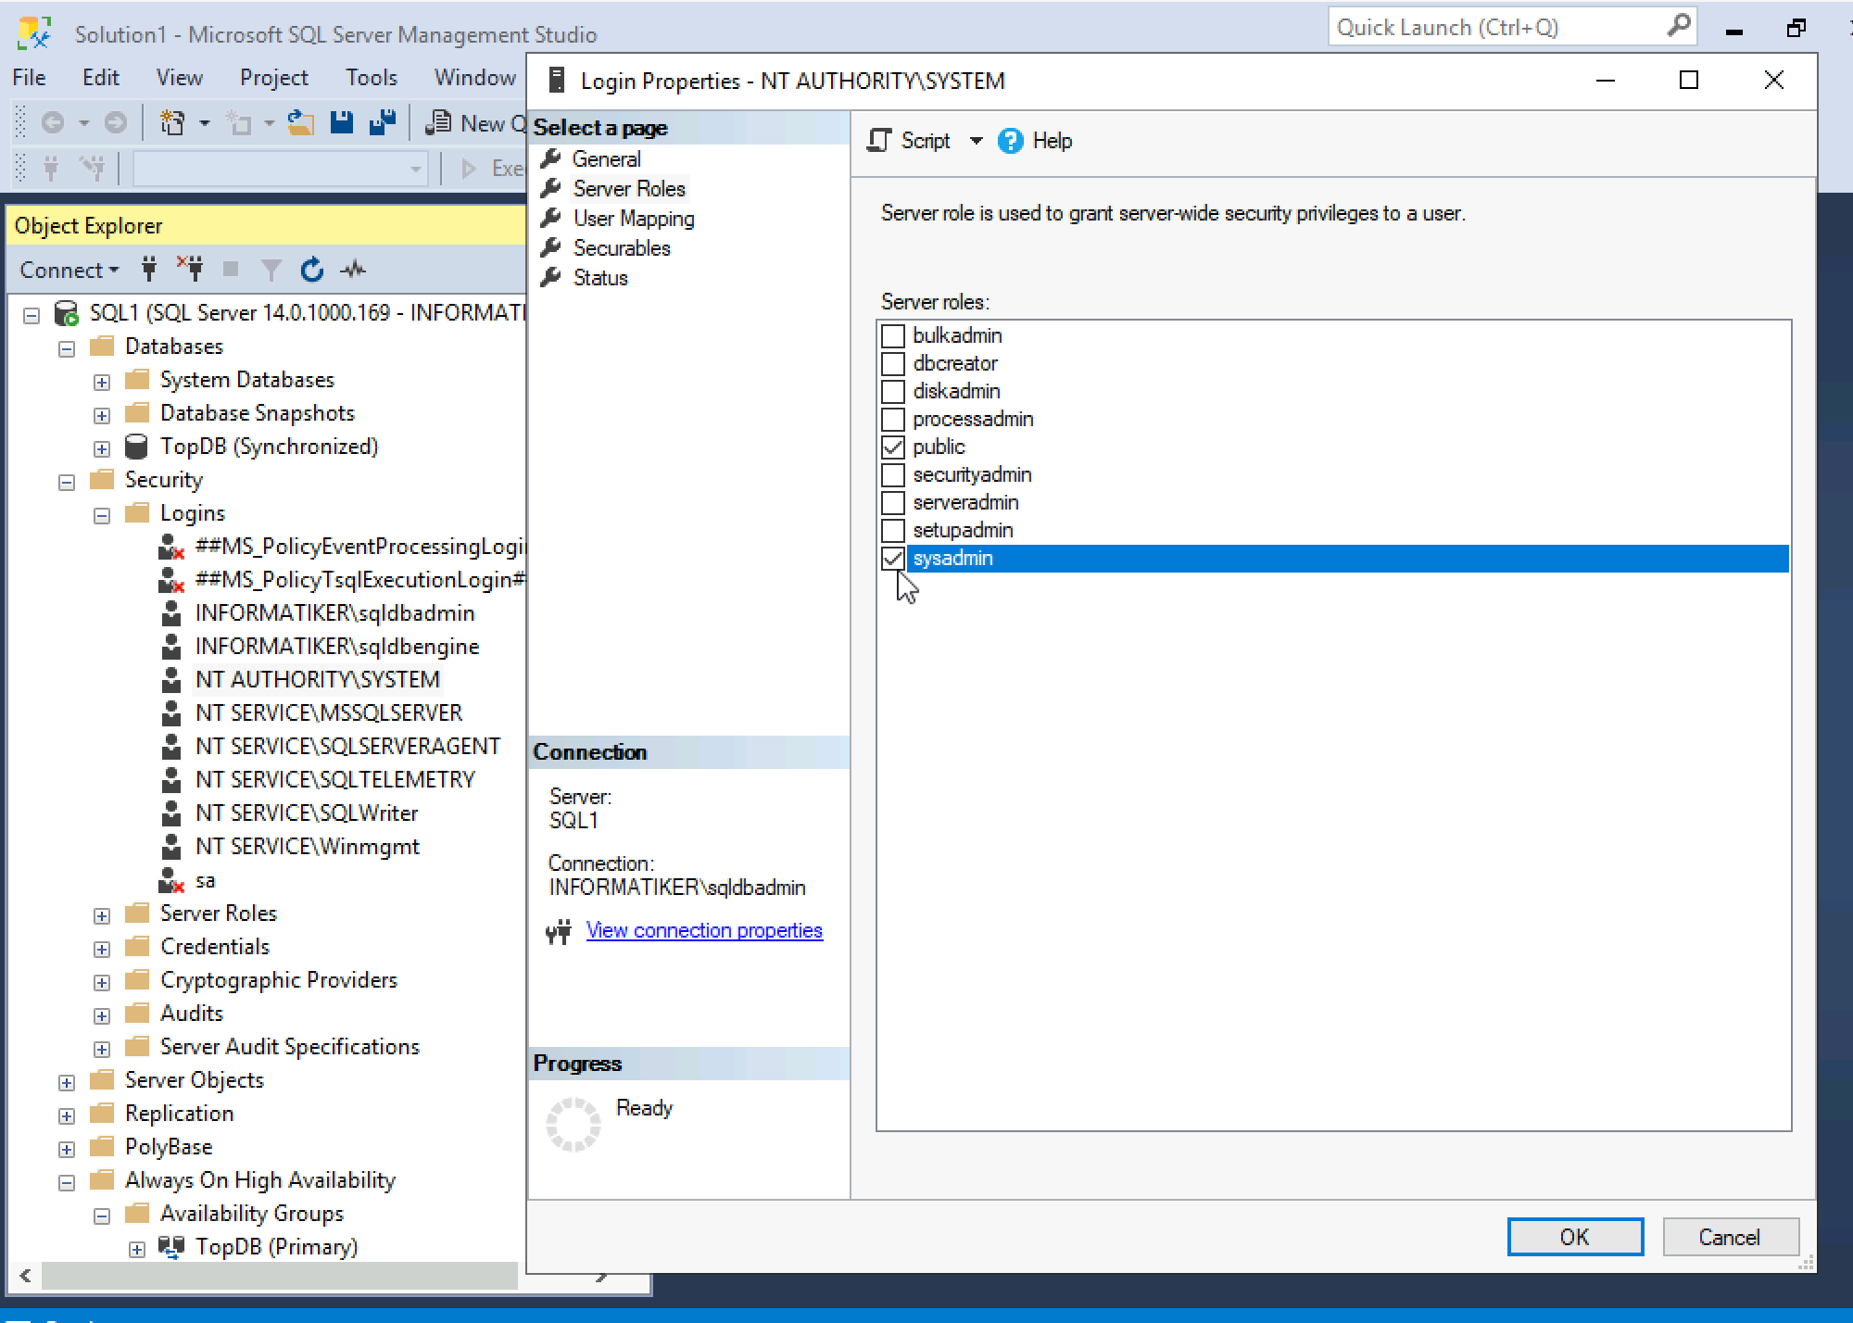1853x1323 pixels.
Task: Uncheck the sysadmin server role
Action: (x=893, y=558)
